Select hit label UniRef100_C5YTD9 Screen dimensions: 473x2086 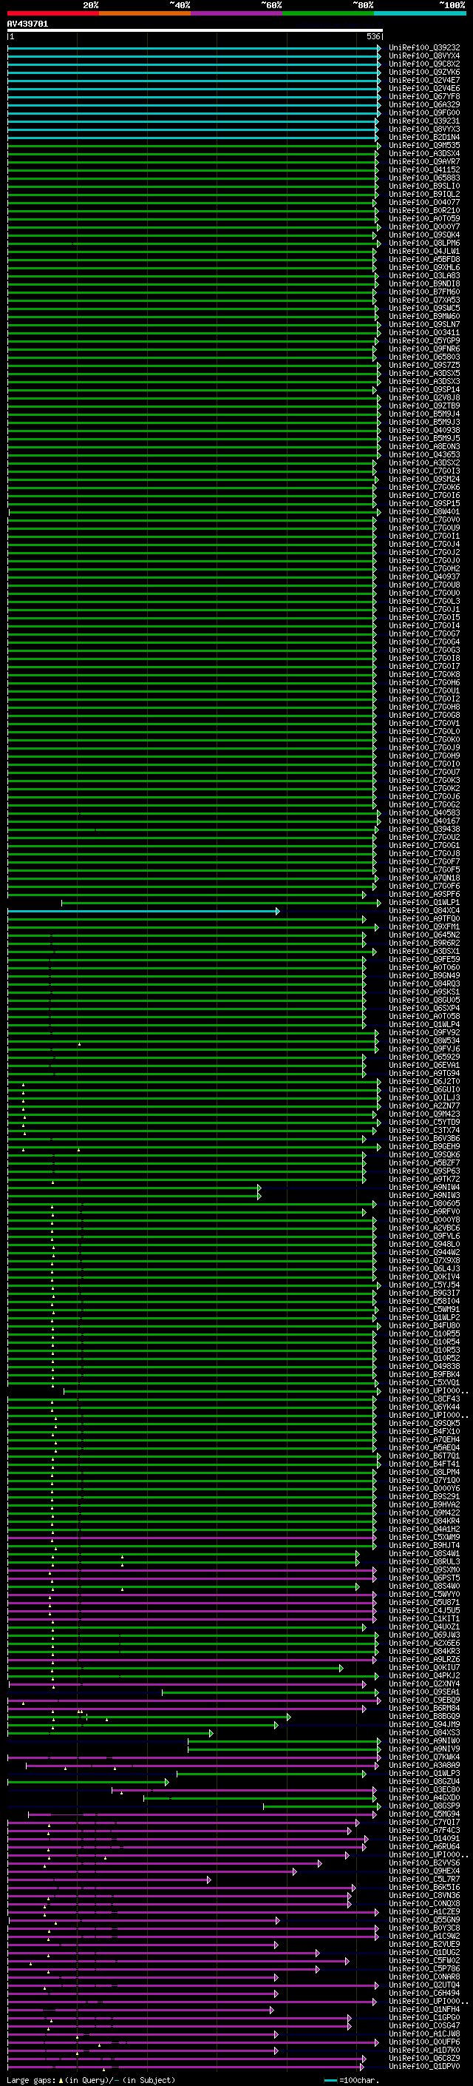point(424,1123)
